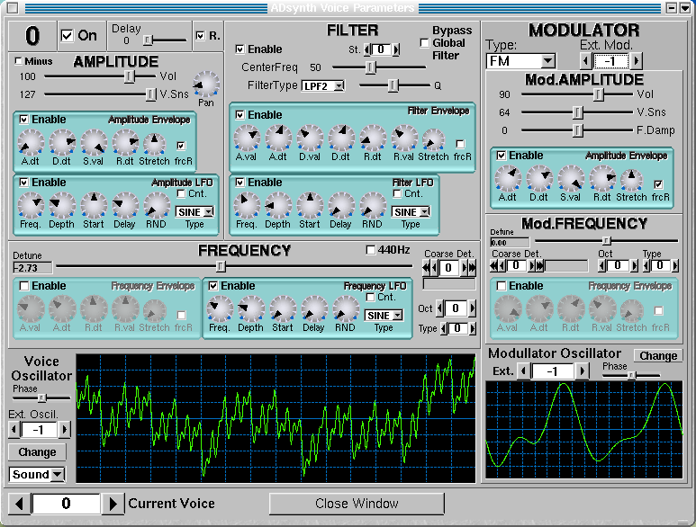The image size is (696, 527).
Task: Click the Delay slider at top
Action: coord(164,40)
